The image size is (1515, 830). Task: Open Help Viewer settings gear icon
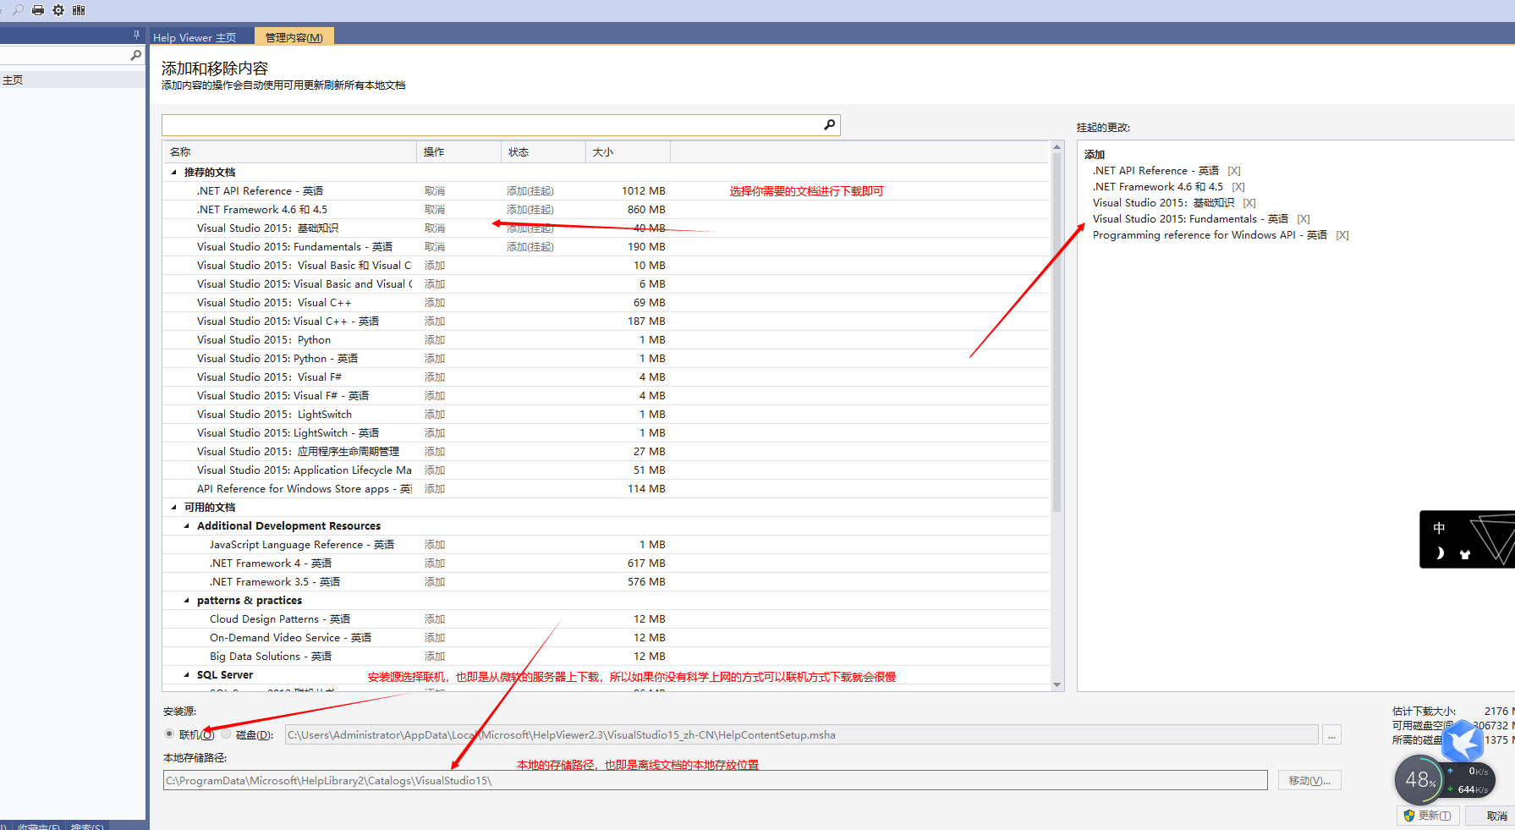click(58, 9)
